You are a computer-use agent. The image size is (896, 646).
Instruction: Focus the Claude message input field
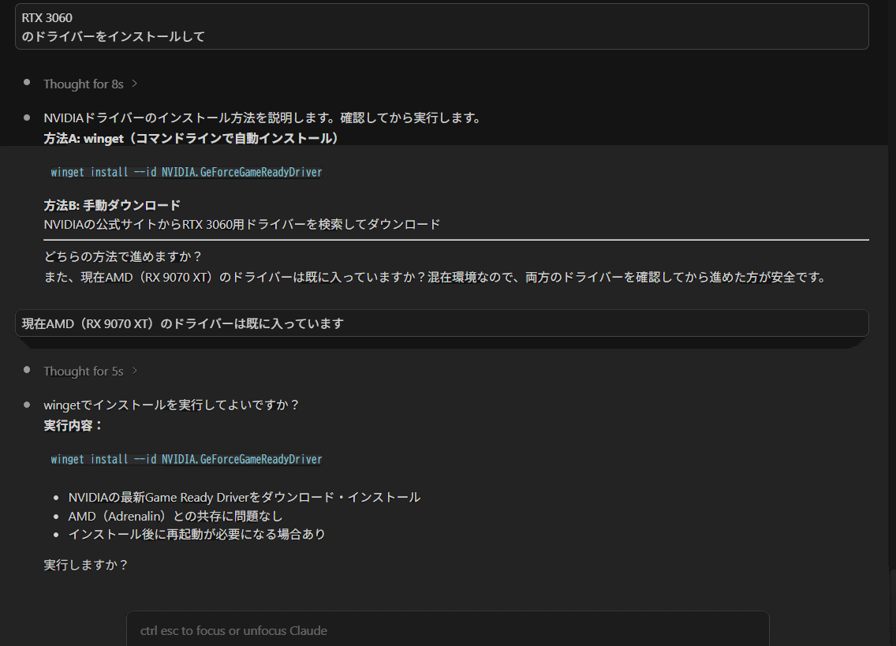coord(447,630)
